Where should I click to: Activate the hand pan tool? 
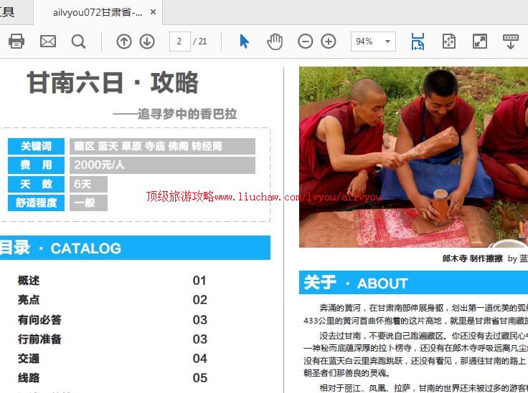(x=275, y=42)
